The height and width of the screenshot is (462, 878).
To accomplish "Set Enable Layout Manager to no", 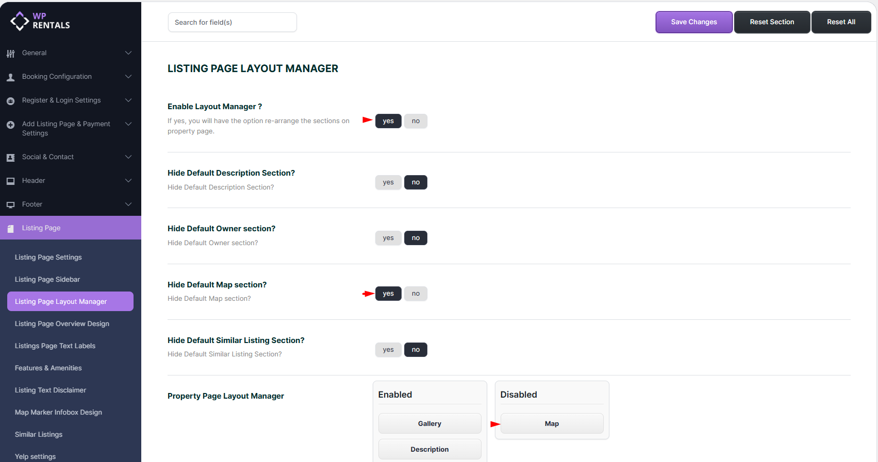I will (x=416, y=121).
